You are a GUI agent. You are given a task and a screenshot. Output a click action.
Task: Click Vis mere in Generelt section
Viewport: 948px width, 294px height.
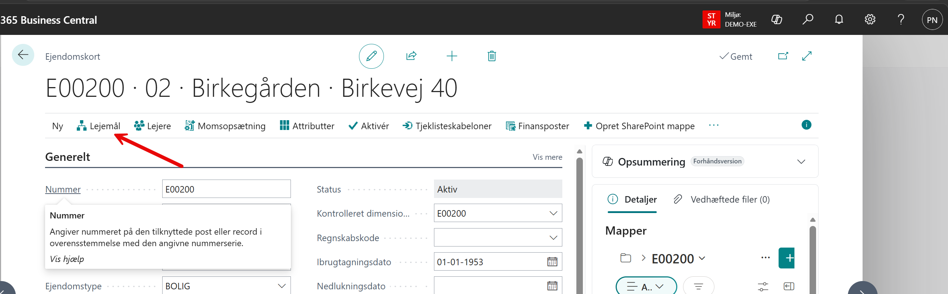547,157
